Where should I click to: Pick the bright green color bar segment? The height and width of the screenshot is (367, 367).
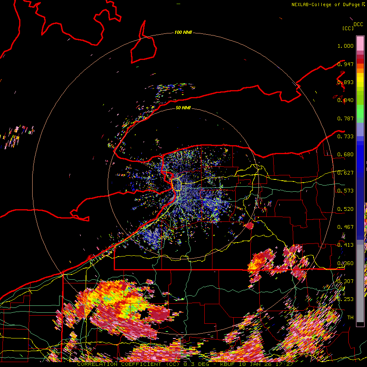pyautogui.click(x=360, y=111)
